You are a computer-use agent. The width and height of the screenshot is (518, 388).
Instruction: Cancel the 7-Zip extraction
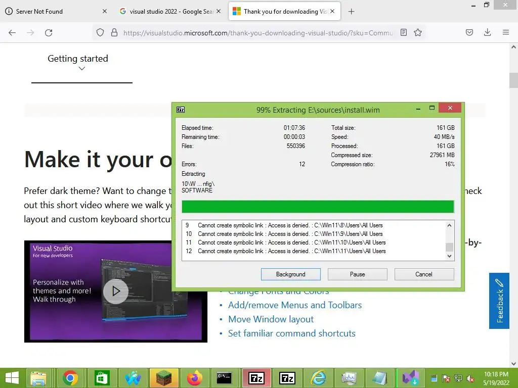click(424, 274)
